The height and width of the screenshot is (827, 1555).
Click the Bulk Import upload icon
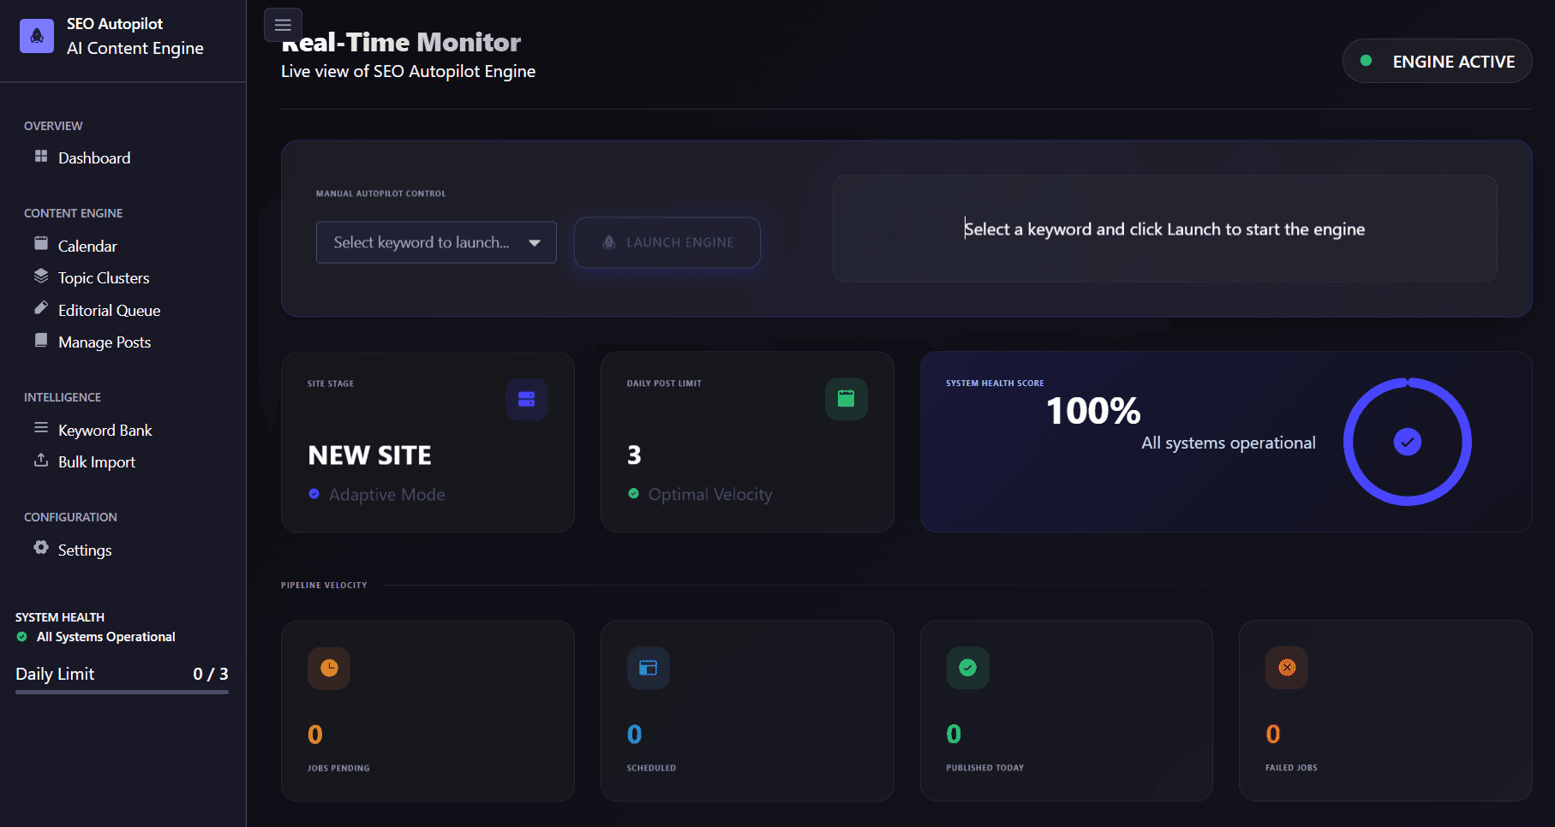(x=40, y=460)
